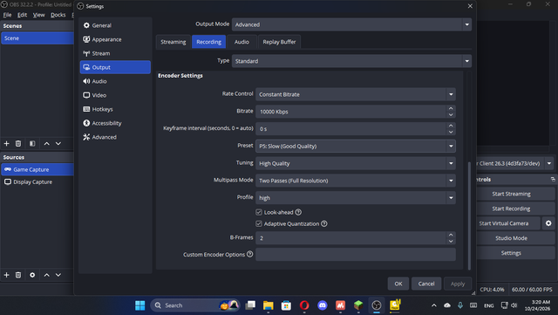Open the Advanced settings category
558x315 pixels.
click(115, 137)
